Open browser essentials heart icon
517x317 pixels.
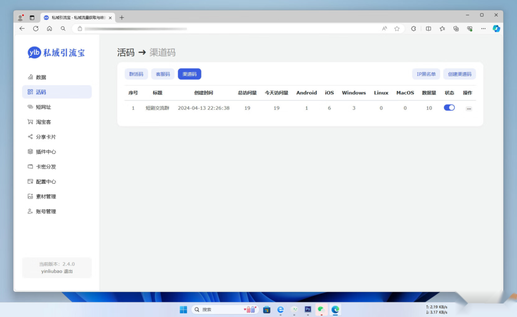(x=470, y=29)
